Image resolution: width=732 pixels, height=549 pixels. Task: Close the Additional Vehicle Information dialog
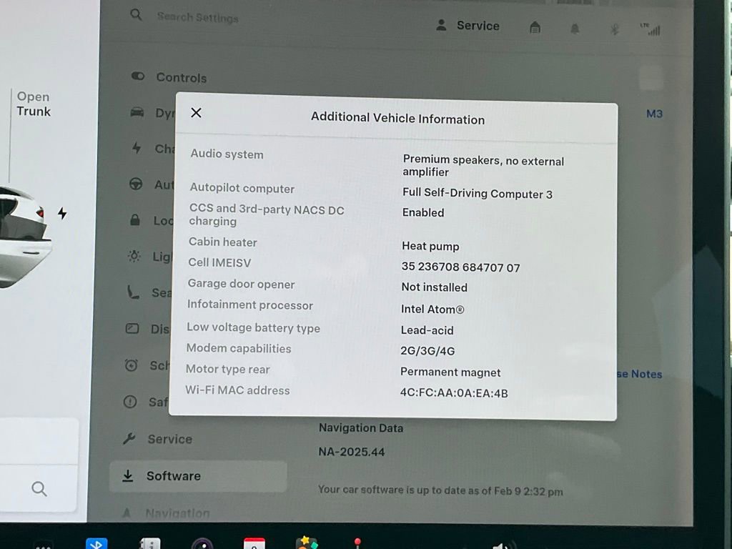(x=196, y=112)
